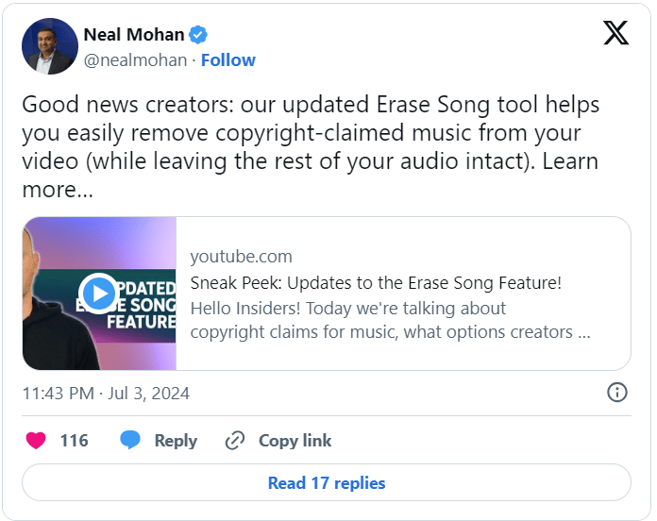Click the video description snippet text
657x521 pixels.
coord(390,321)
